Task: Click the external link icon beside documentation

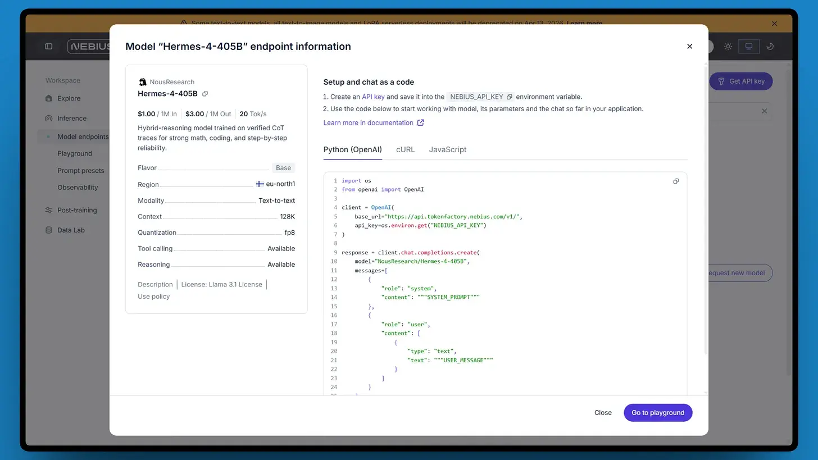Action: click(421, 123)
